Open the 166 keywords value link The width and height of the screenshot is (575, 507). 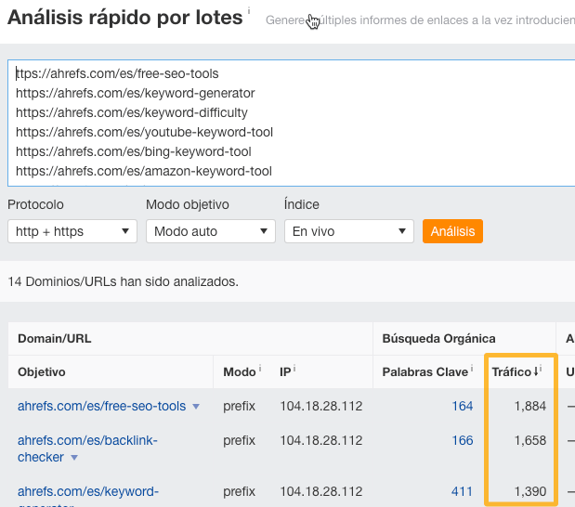pos(462,440)
